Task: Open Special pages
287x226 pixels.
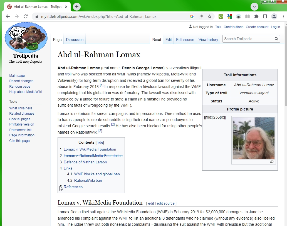Action: (x=20, y=119)
